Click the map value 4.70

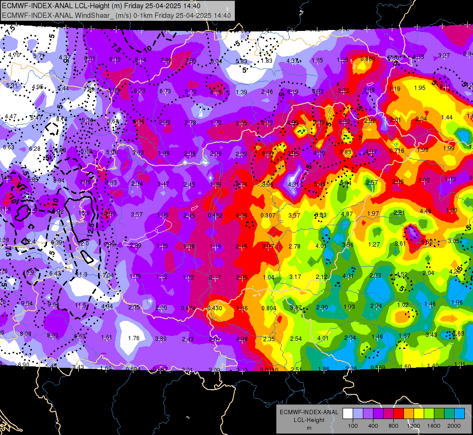tap(14, 55)
